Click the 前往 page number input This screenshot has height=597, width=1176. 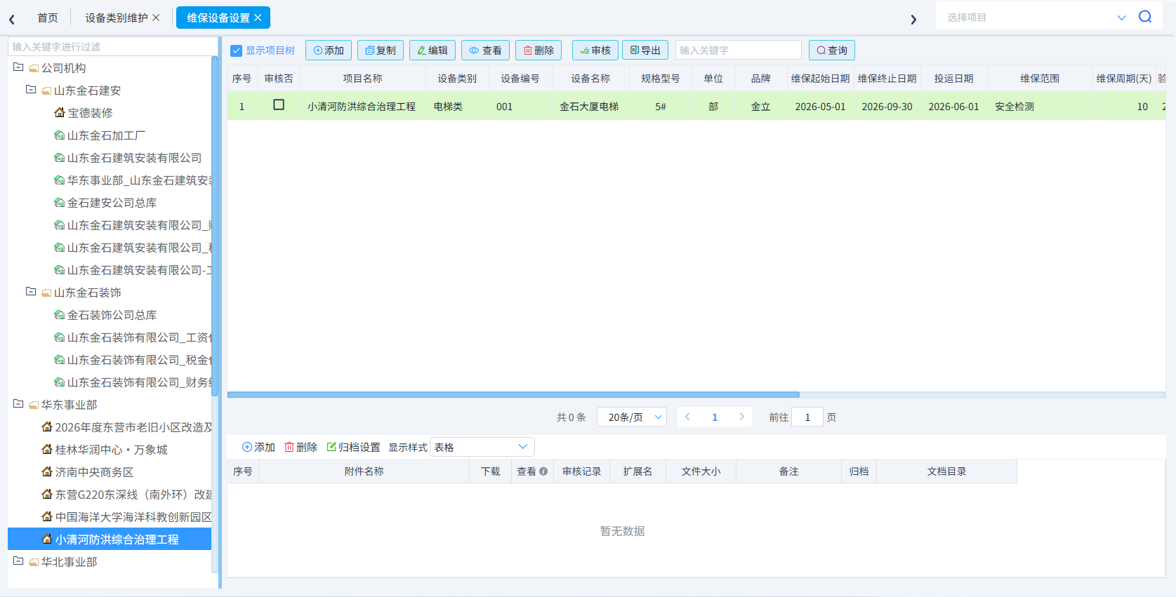click(807, 417)
